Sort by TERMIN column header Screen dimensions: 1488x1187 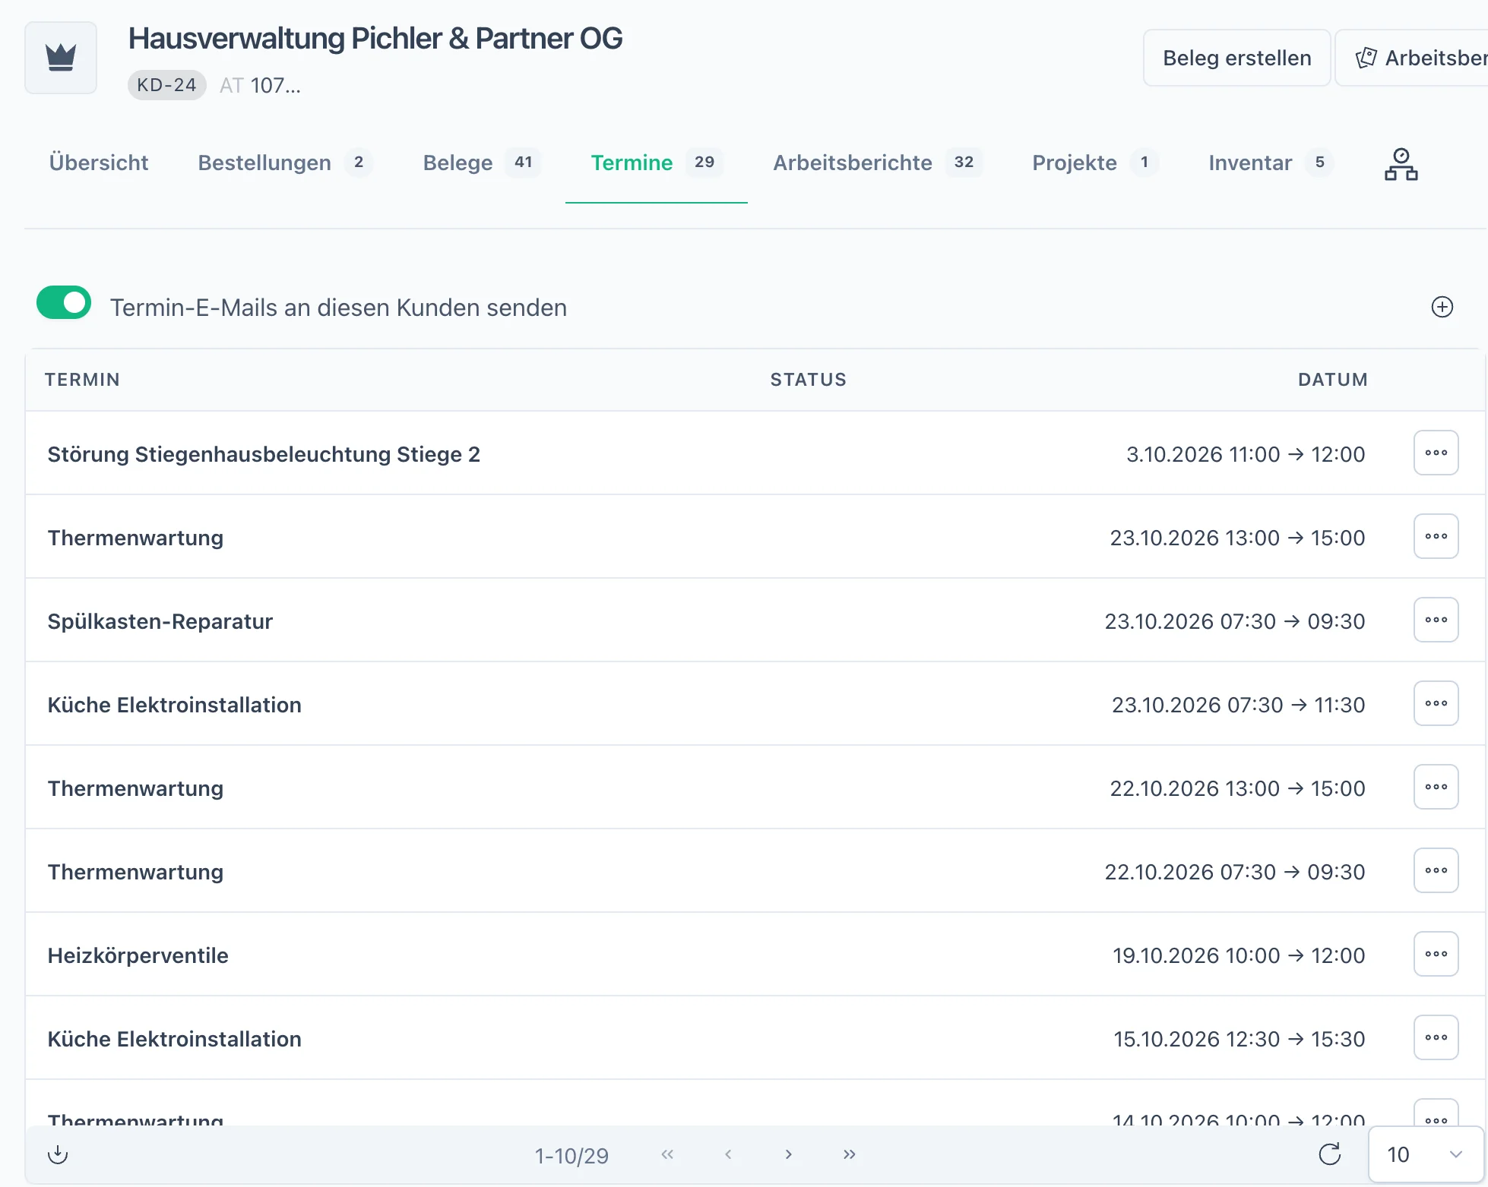[x=82, y=380]
